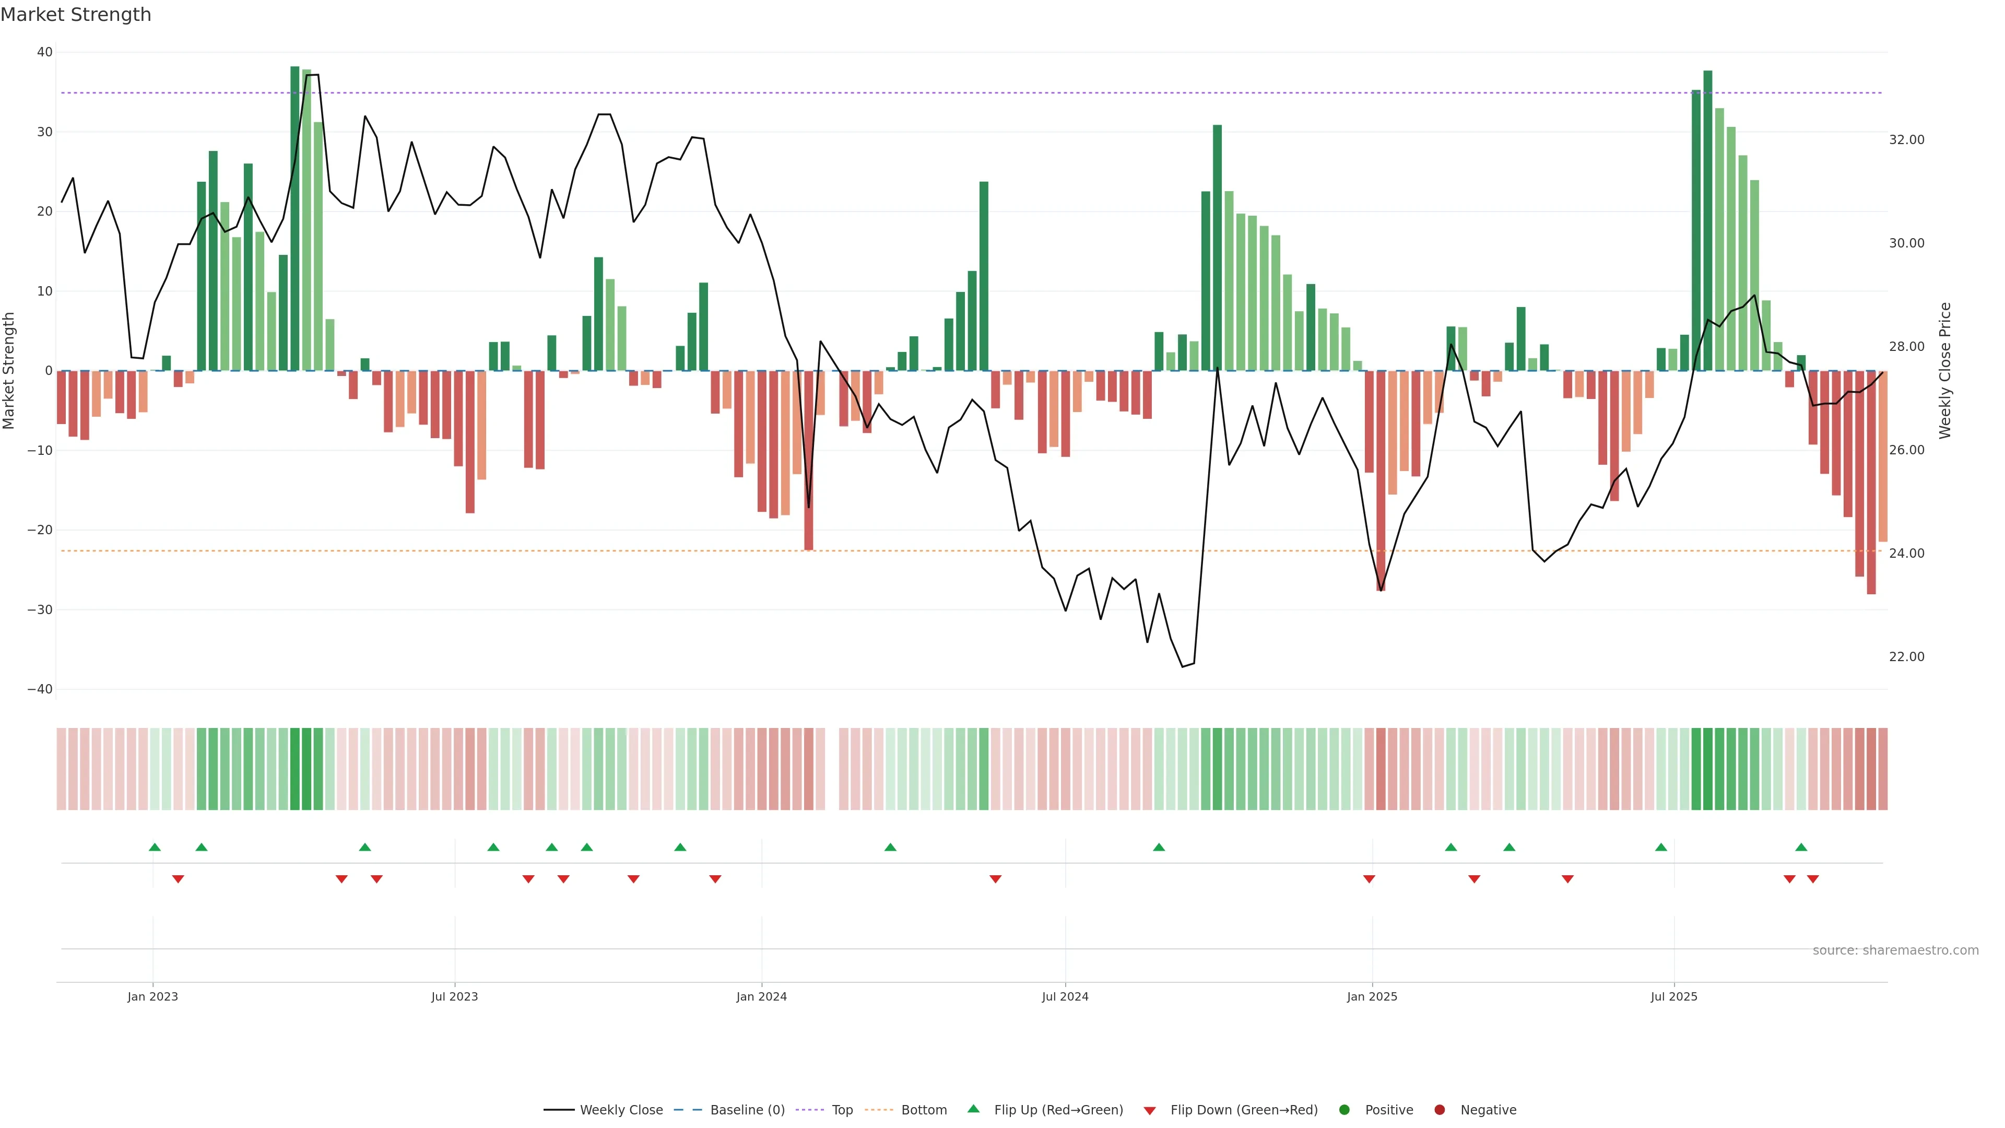Click the first green flip-up marker after Jan 2023

(x=154, y=847)
